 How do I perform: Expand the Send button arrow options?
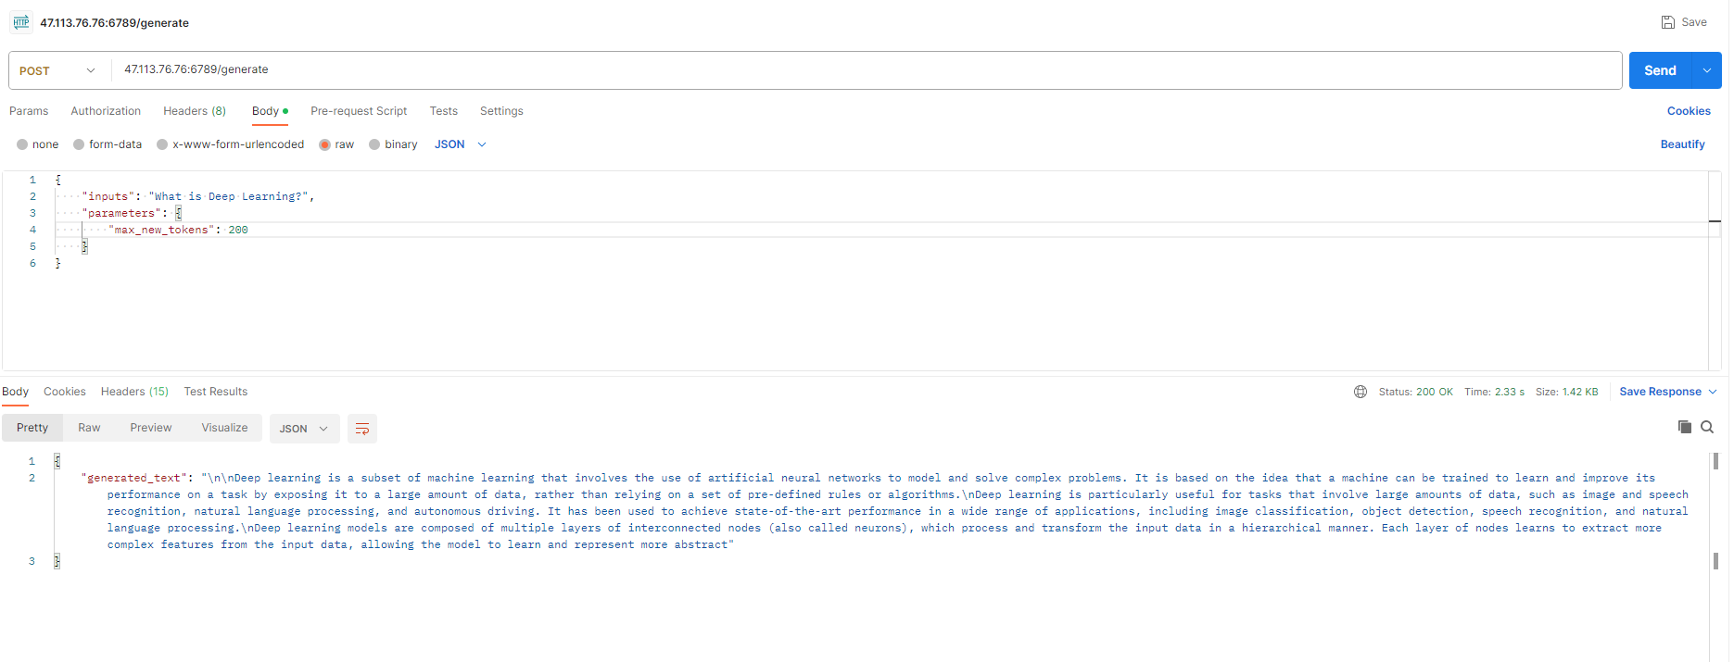point(1707,70)
